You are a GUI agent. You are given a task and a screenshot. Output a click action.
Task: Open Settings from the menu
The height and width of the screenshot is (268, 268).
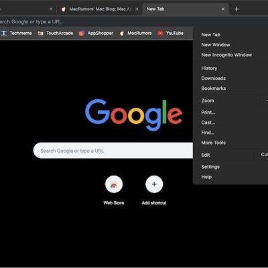pos(230,167)
